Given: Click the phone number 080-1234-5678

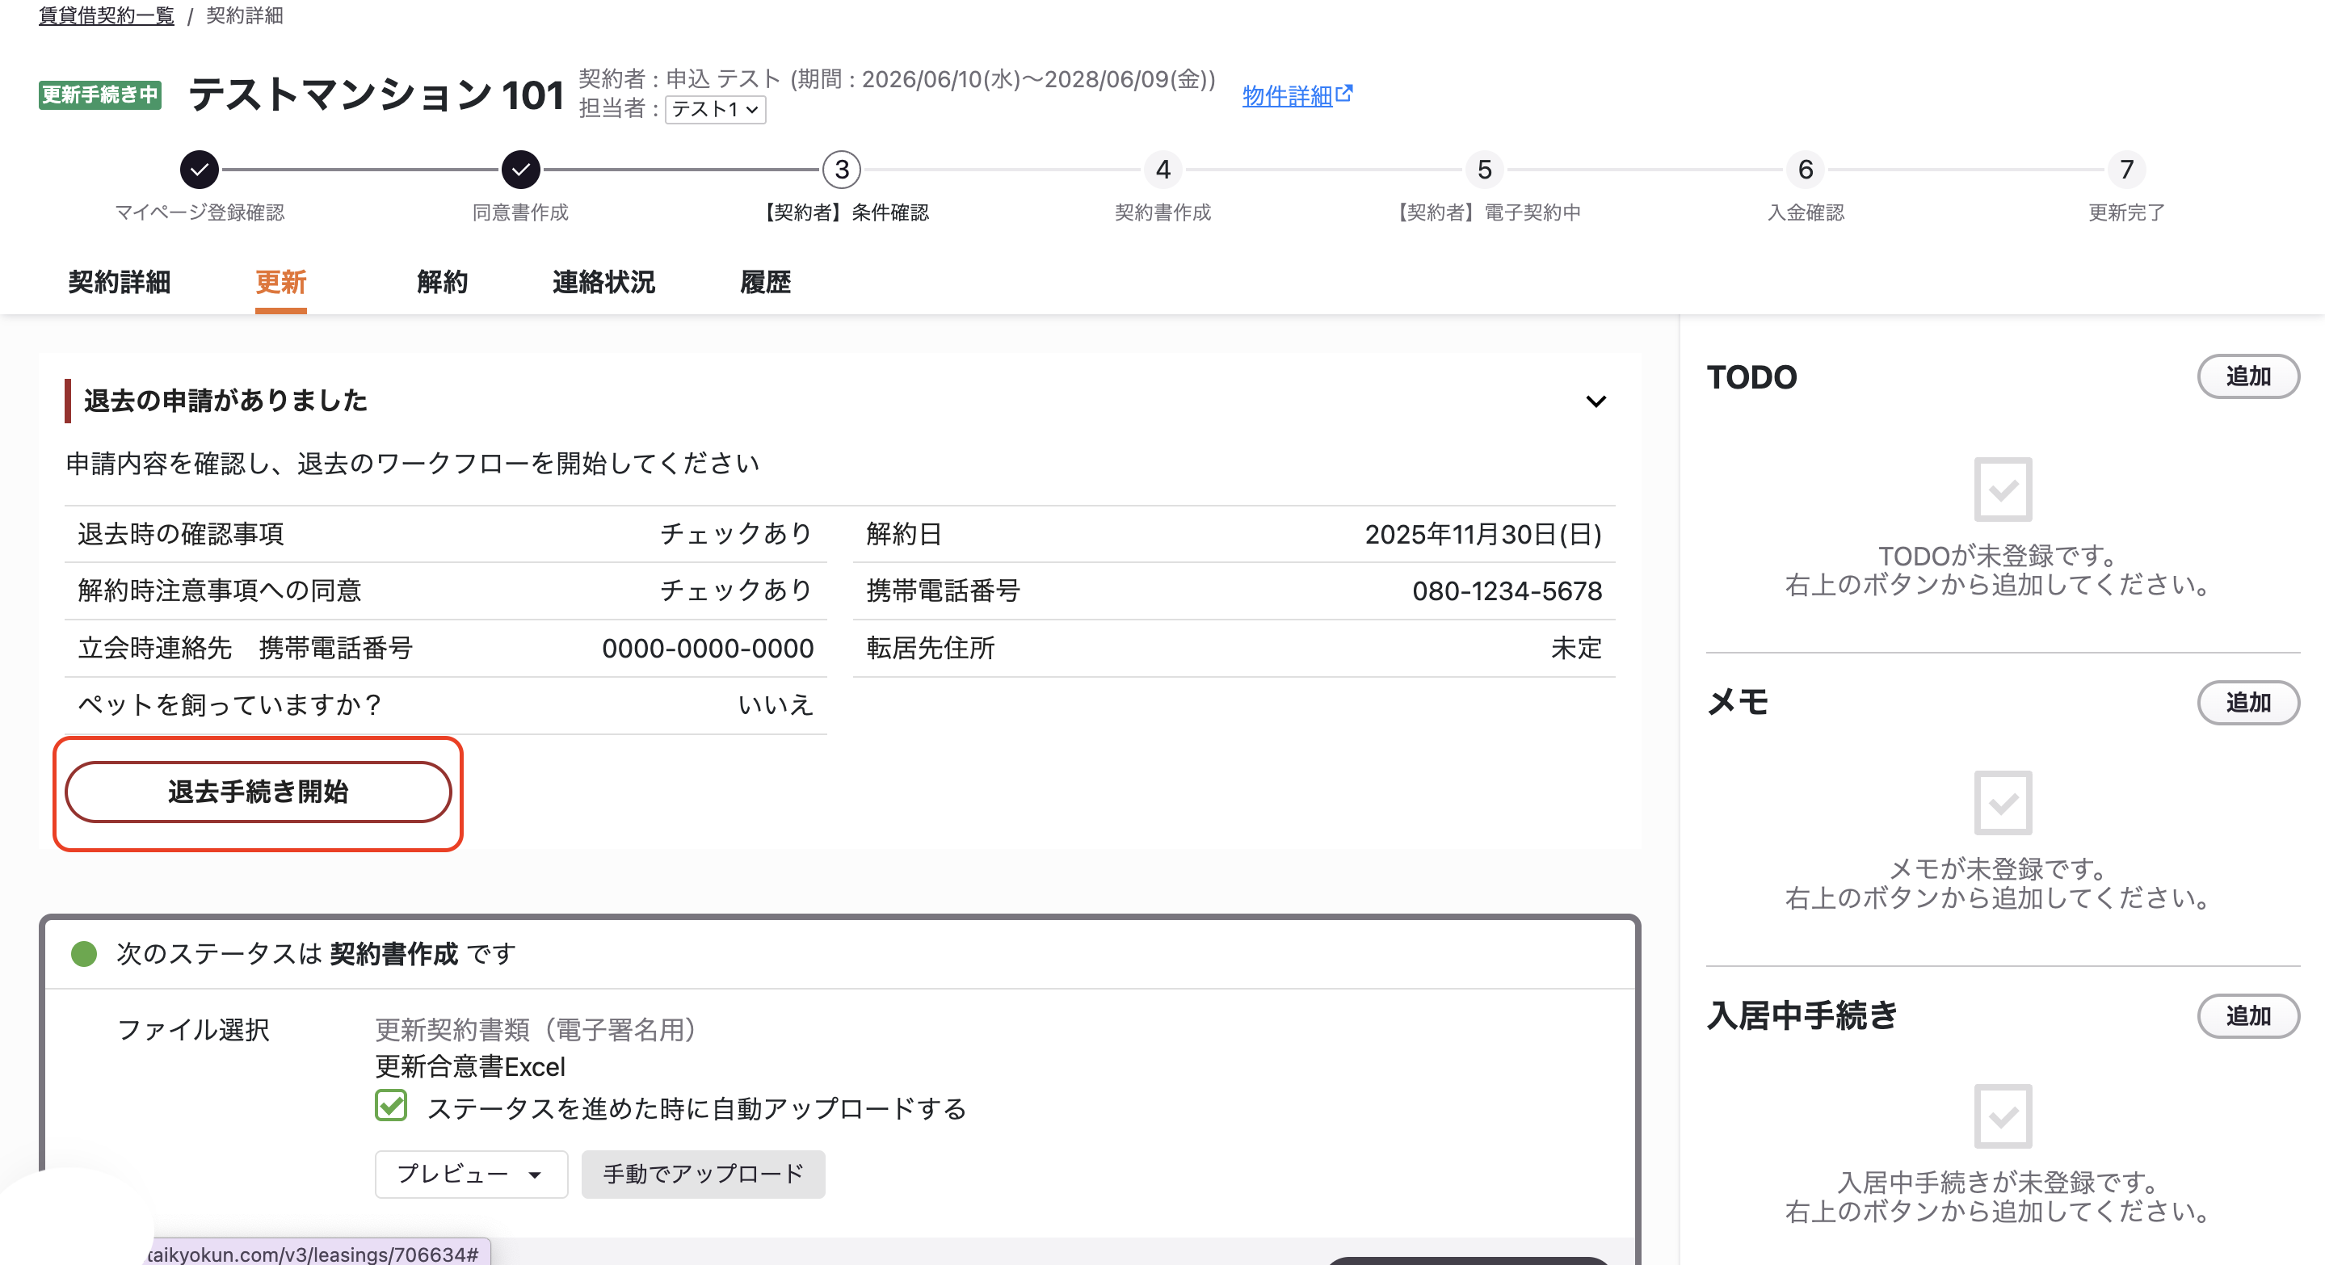Looking at the screenshot, I should (x=1507, y=591).
